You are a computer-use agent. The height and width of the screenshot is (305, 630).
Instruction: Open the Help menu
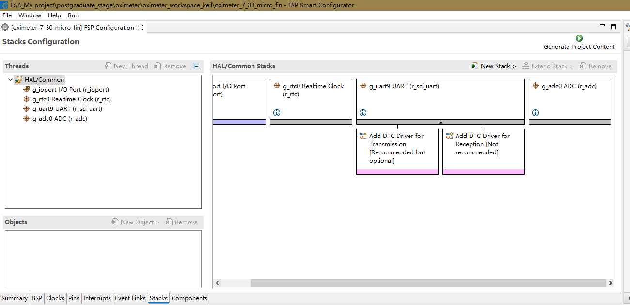[54, 15]
